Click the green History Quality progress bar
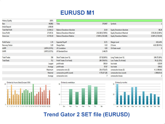The height and width of the screenshot is (124, 165). click(x=109, y=21)
